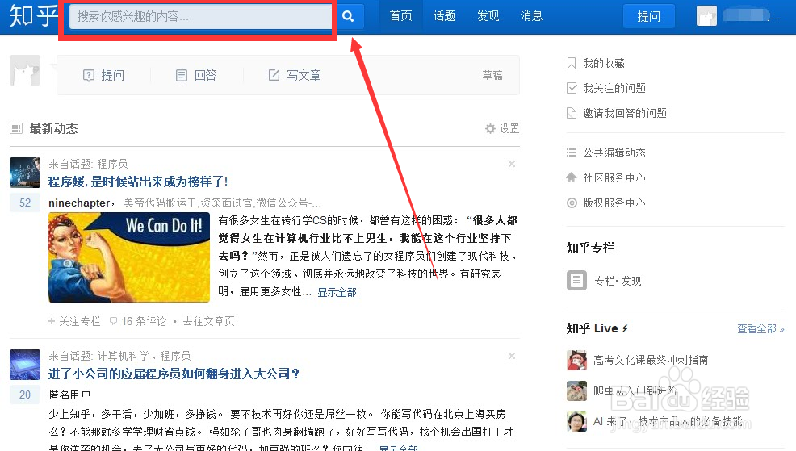Click 关注专栏 follow column

(74, 321)
